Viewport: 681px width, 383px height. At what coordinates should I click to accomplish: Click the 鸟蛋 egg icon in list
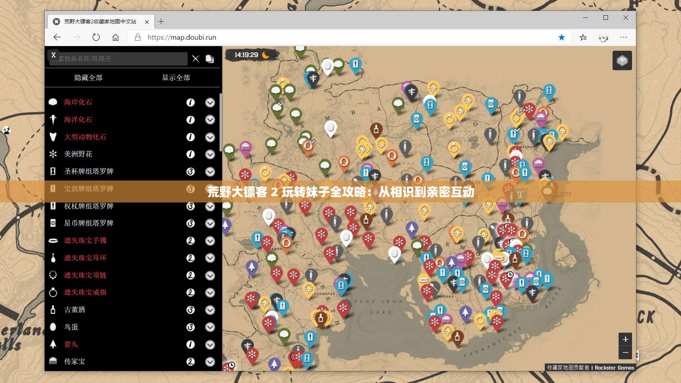click(53, 327)
